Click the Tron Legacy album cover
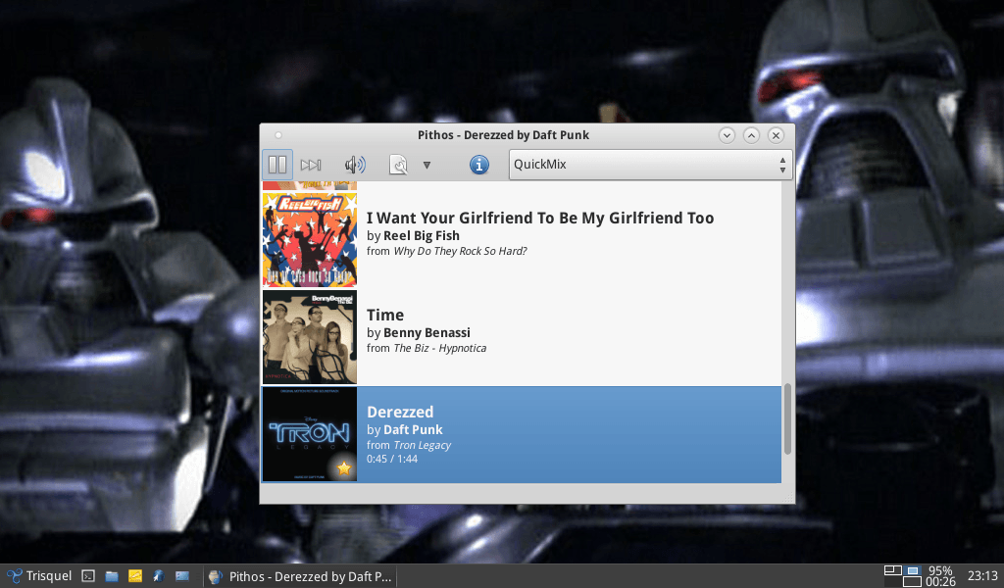 pyautogui.click(x=310, y=434)
